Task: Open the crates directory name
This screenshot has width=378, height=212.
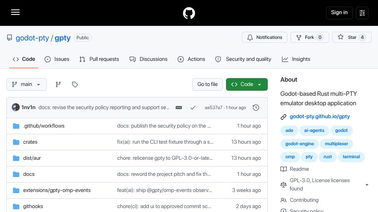Action: pyautogui.click(x=30, y=142)
